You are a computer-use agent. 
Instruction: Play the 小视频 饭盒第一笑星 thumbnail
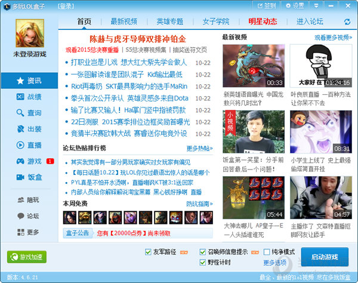point(254,132)
